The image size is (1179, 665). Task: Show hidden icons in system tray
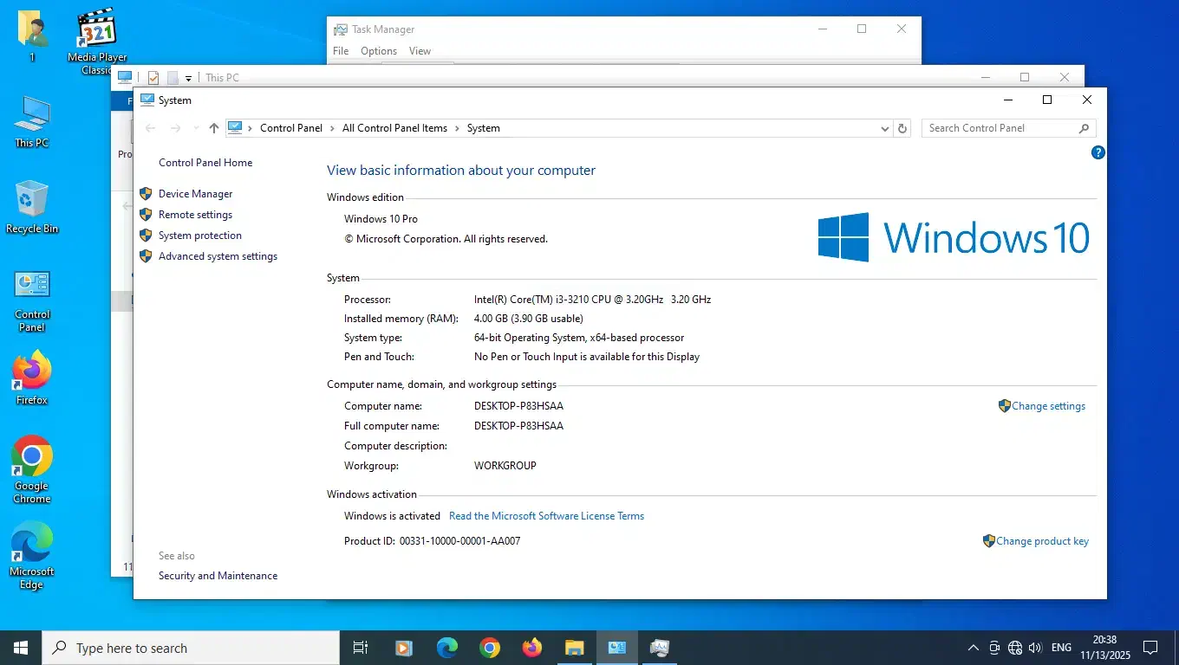point(973,648)
